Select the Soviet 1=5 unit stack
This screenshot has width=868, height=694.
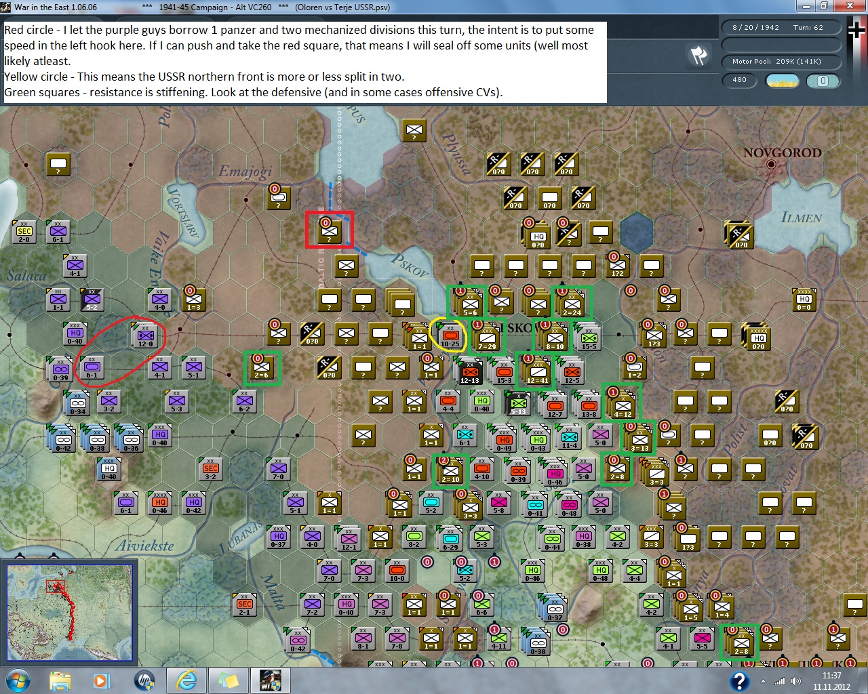[690, 609]
